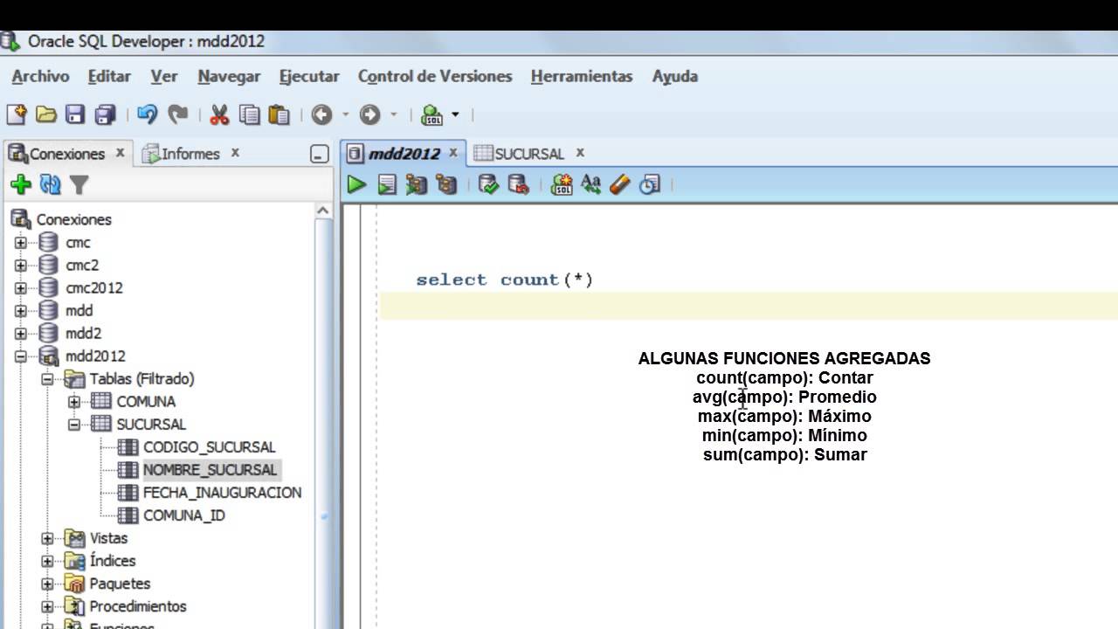This screenshot has height=629, width=1118.
Task: Commit changes with the green check icon
Action: tap(489, 184)
